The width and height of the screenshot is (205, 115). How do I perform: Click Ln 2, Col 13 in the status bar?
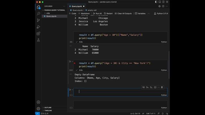point(135,114)
